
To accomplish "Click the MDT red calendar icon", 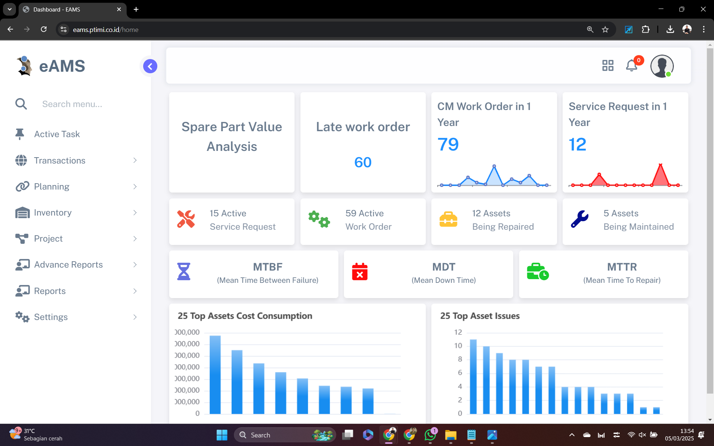I will 360,272.
